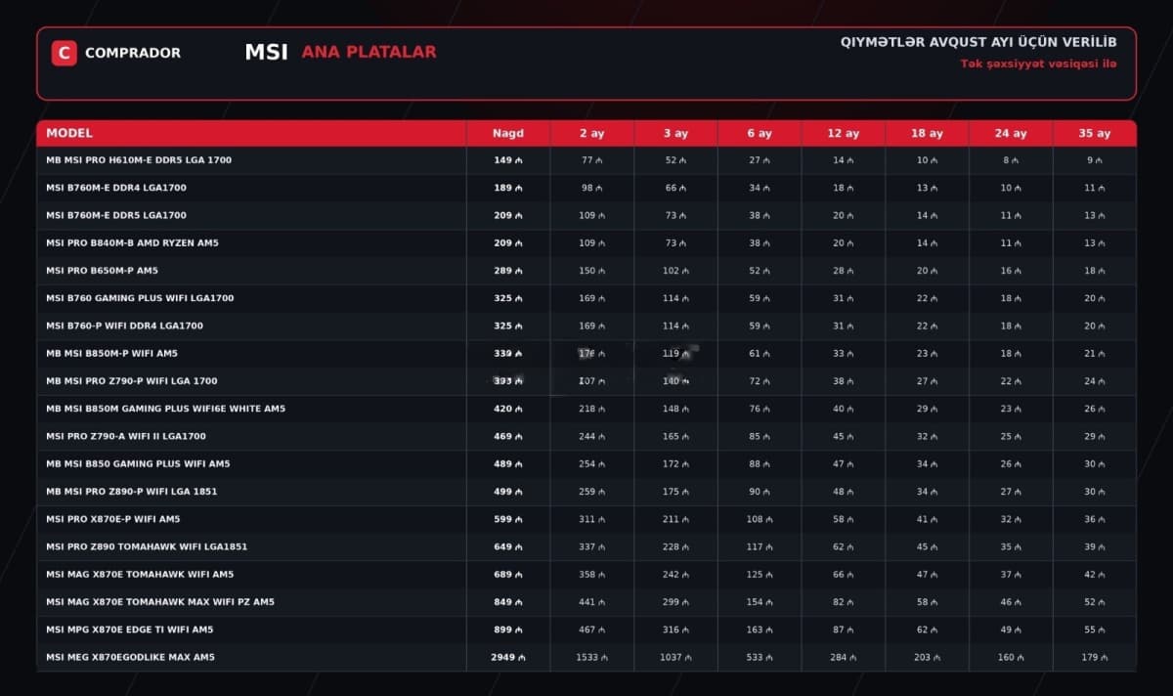Click 2 ay value 109 for B760M-E DDR5

point(591,215)
